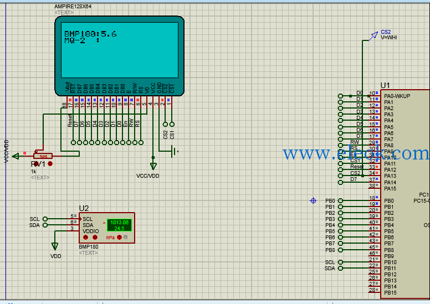Click the decrease-pressure button on the BMP180
Viewport: 430px width, 304px height.
pos(85,237)
